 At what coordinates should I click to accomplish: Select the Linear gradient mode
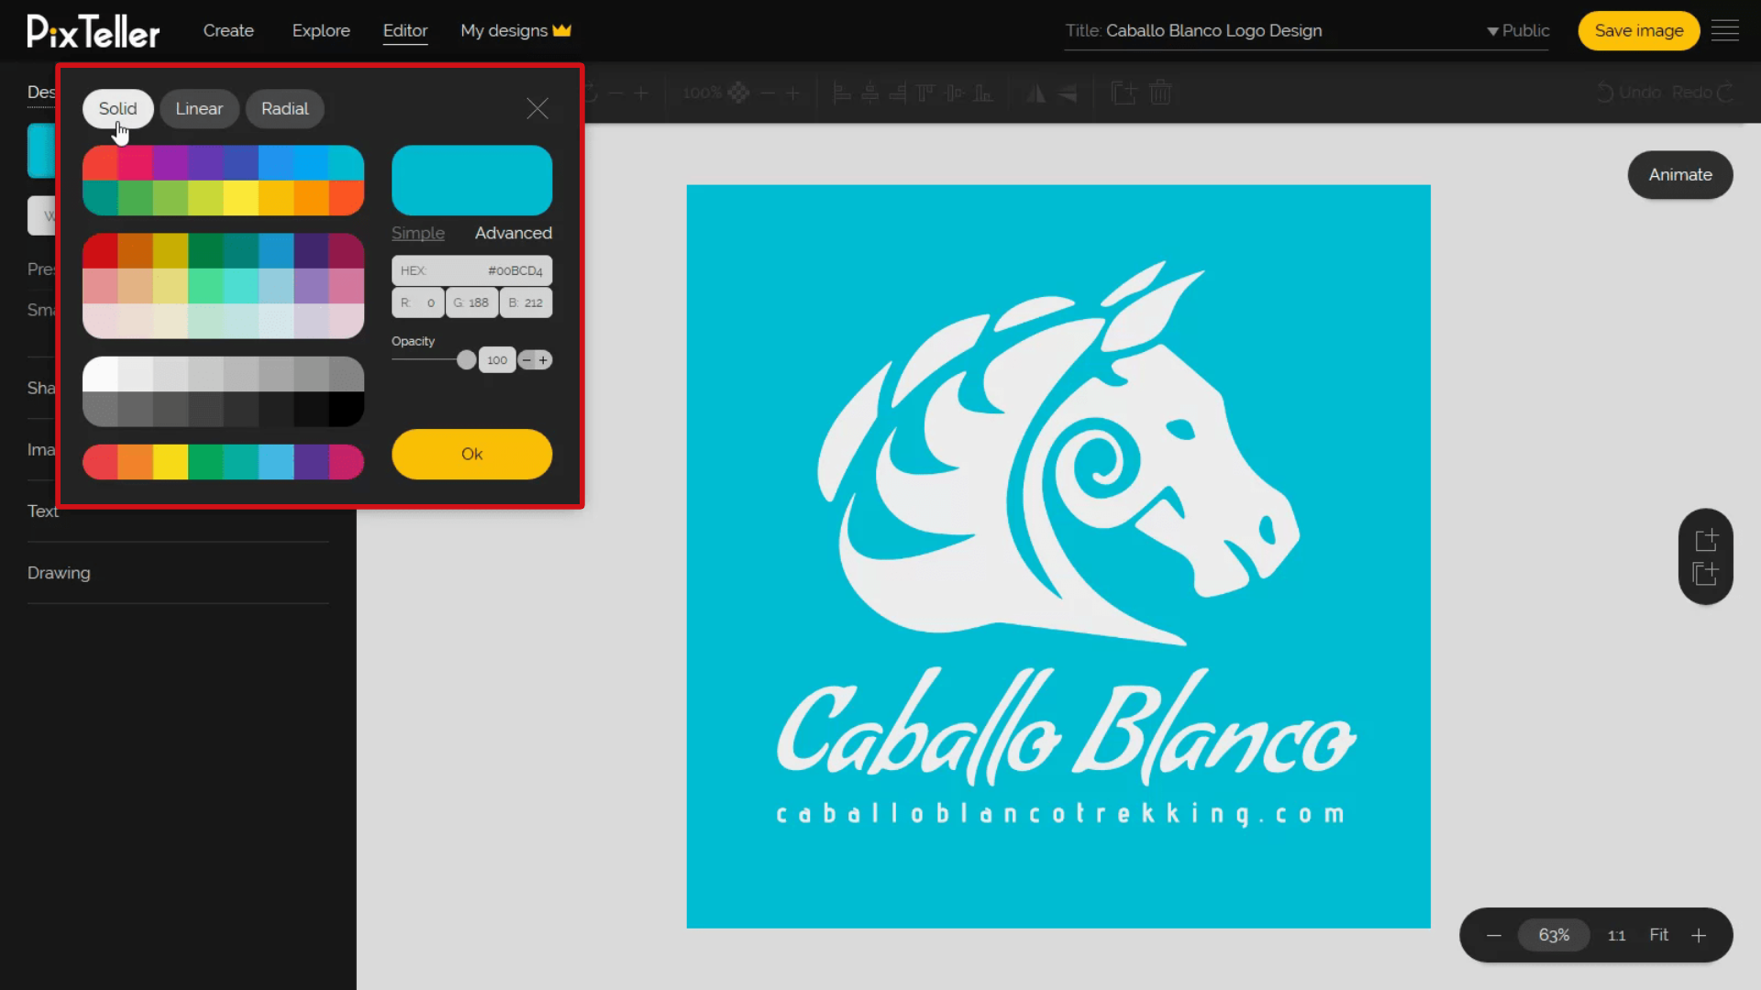200,107
